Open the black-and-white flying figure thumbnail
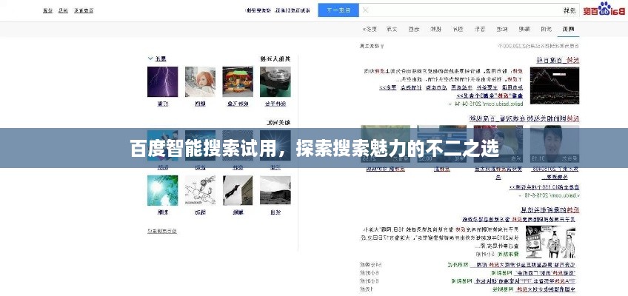The image size is (628, 296). [238, 190]
